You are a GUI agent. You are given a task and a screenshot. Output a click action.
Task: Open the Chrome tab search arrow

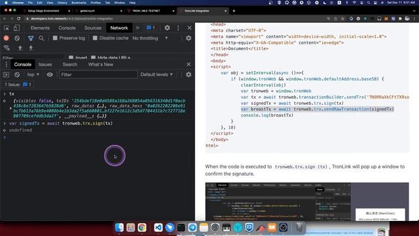click(414, 11)
